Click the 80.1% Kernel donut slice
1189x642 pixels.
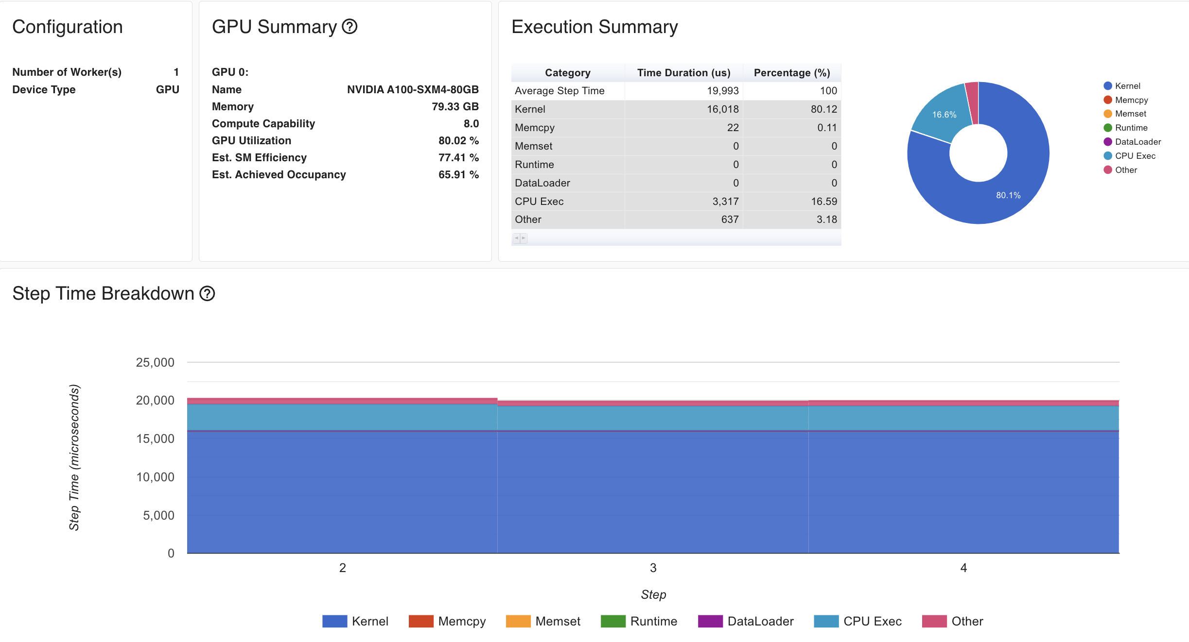point(1008,195)
